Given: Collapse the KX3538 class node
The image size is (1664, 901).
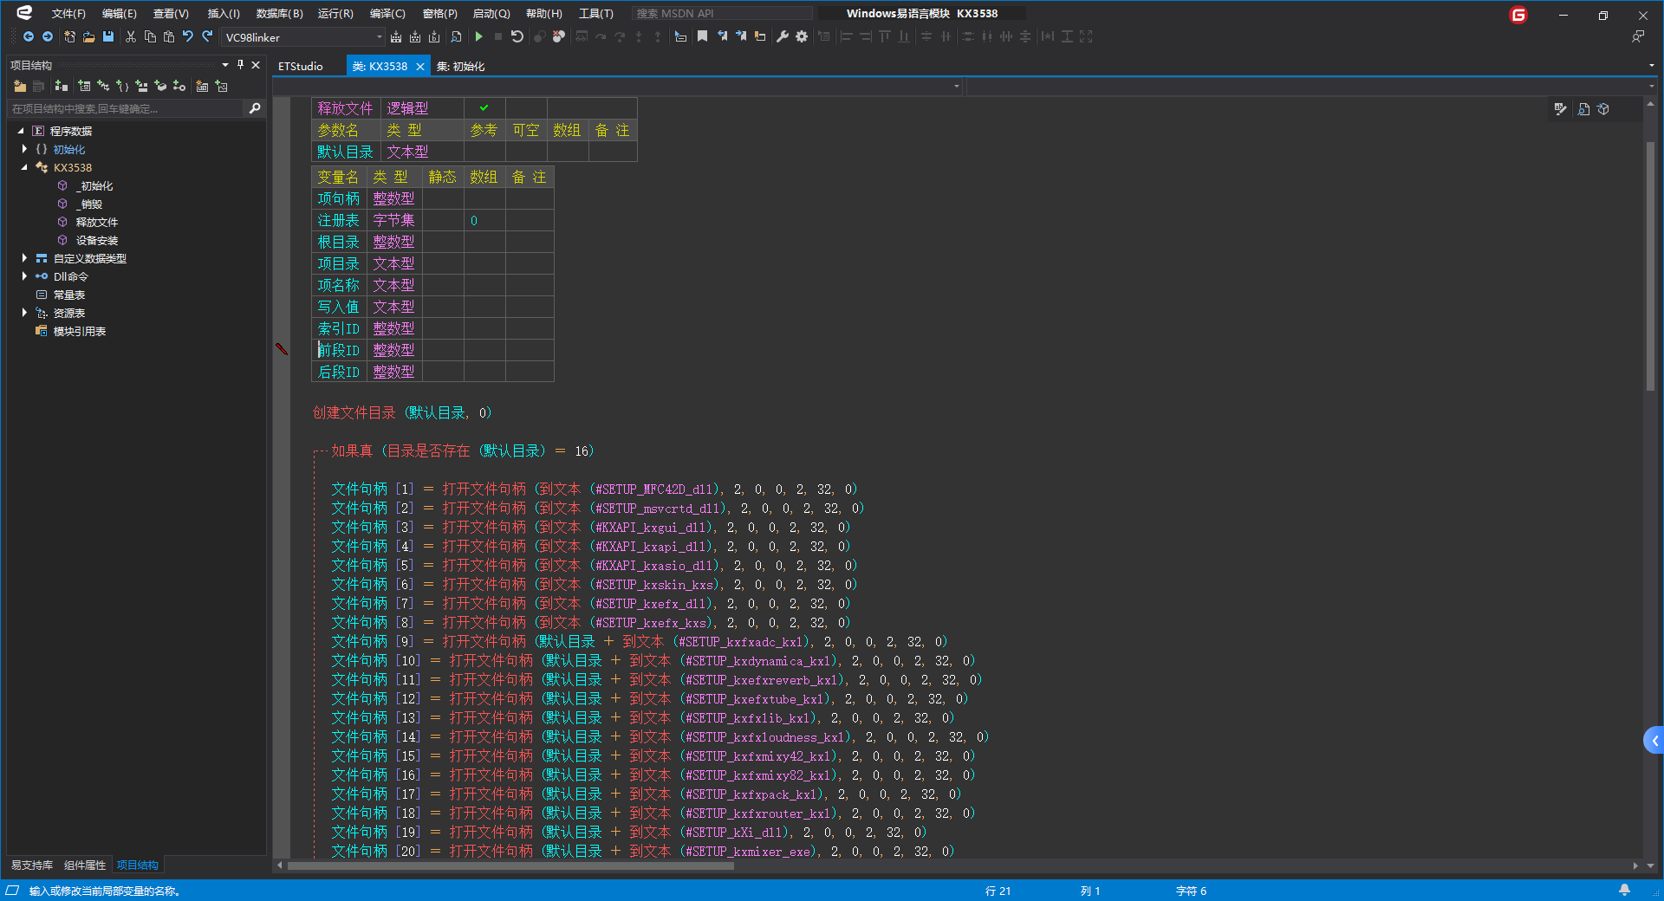Looking at the screenshot, I should coord(24,167).
